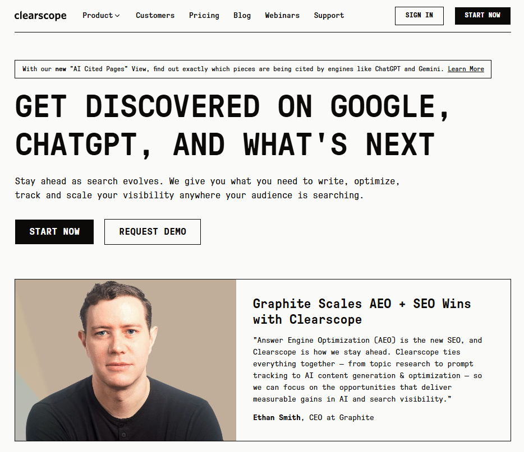Go to the Customers page

pos(155,16)
